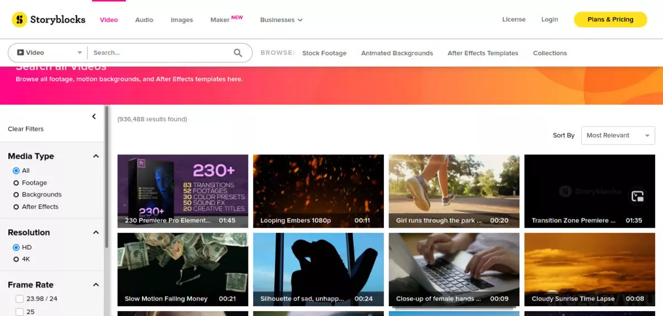Open the Looping Embers 1080p video thumbnail

[x=318, y=191]
